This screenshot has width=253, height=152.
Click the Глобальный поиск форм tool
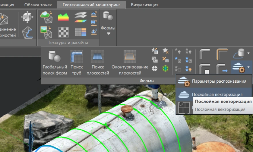pyautogui.click(x=55, y=63)
